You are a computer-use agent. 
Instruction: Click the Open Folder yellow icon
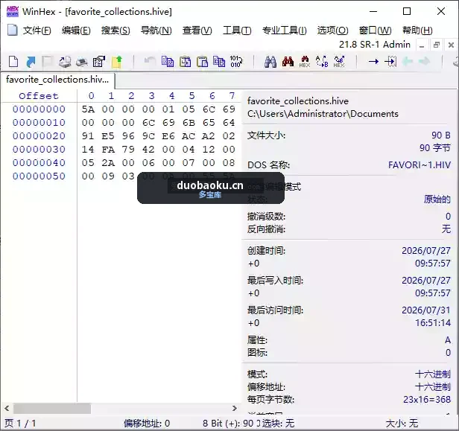coord(116,62)
